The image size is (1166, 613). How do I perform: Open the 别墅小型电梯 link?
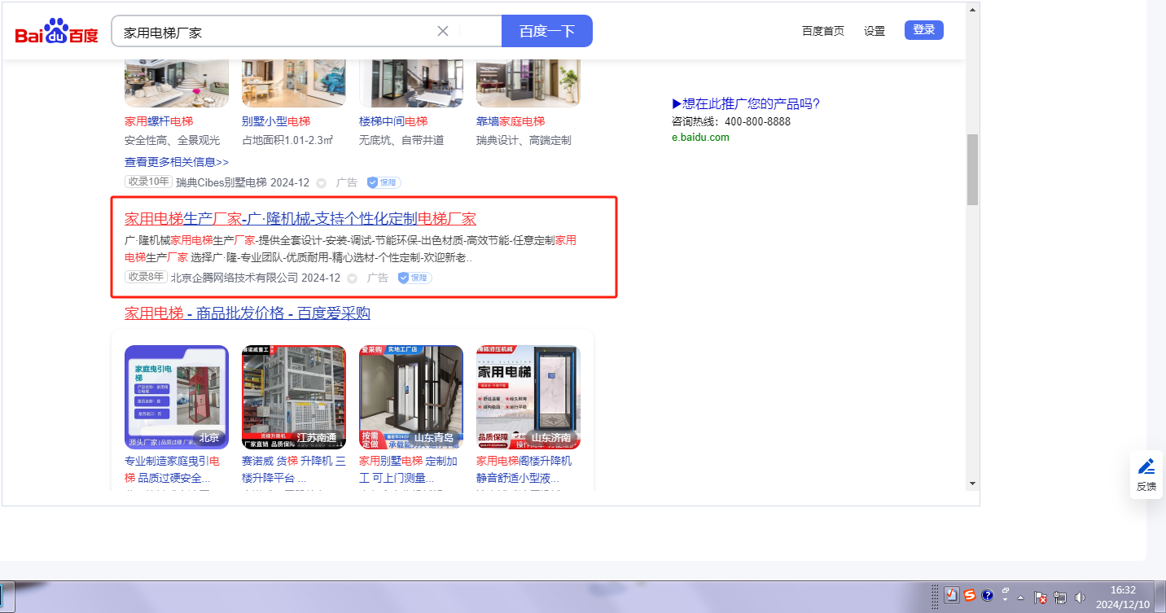pos(276,121)
